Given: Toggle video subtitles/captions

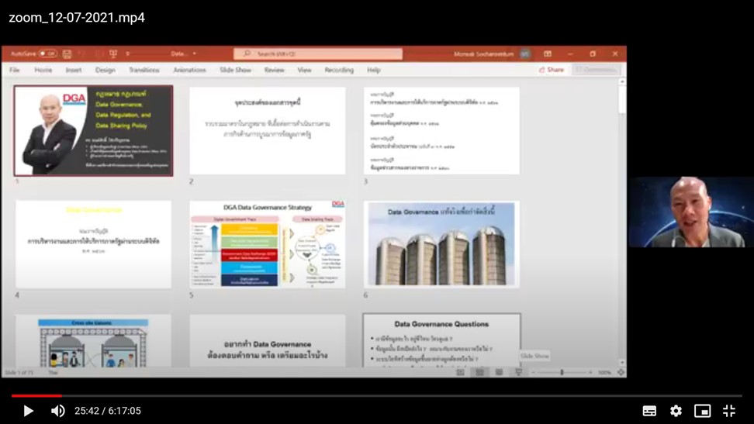Looking at the screenshot, I should (x=649, y=411).
